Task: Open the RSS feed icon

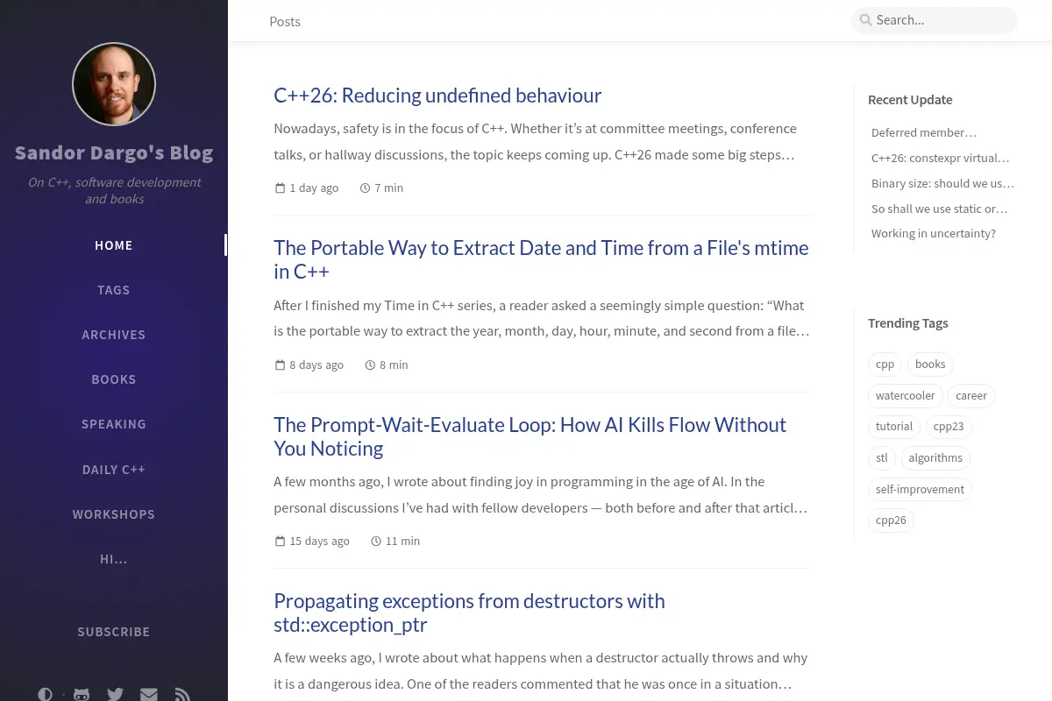Action: click(x=182, y=694)
